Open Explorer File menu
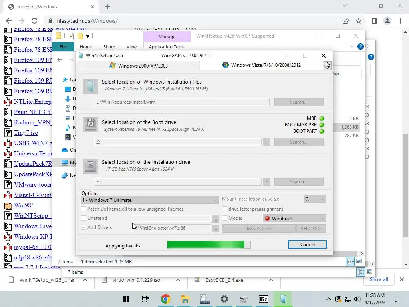 tap(63, 47)
